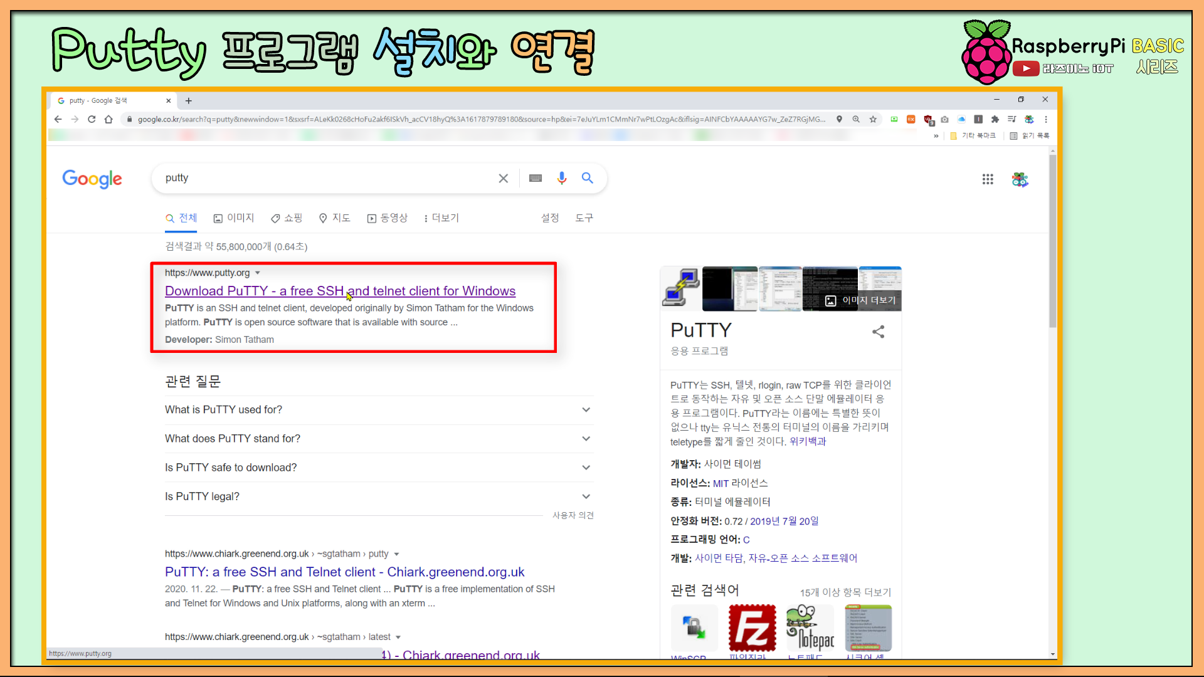
Task: Expand "Is PuTTY legal?" question
Action: pyautogui.click(x=586, y=496)
